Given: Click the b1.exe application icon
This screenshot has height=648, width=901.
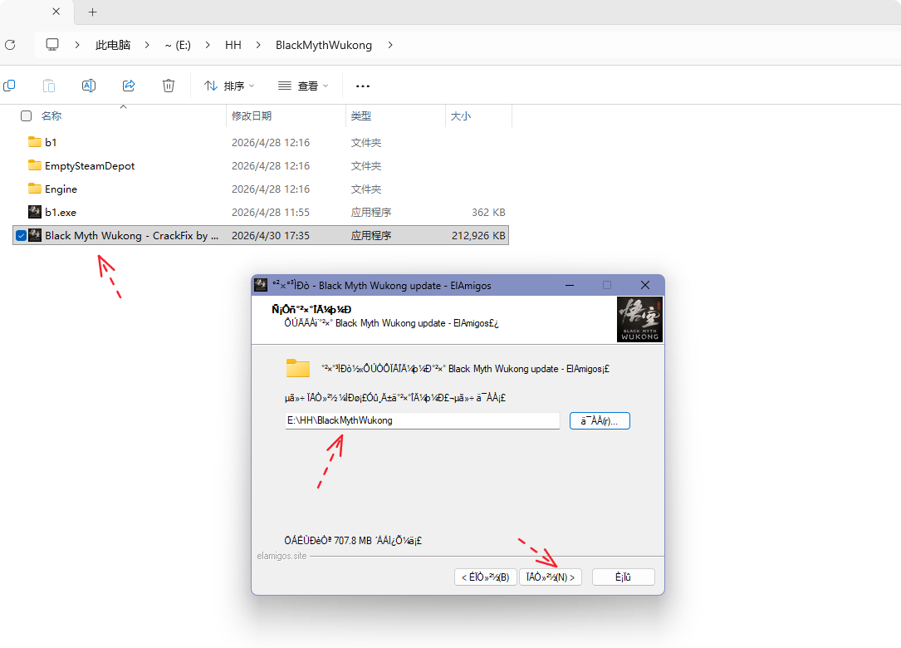Looking at the screenshot, I should point(35,212).
